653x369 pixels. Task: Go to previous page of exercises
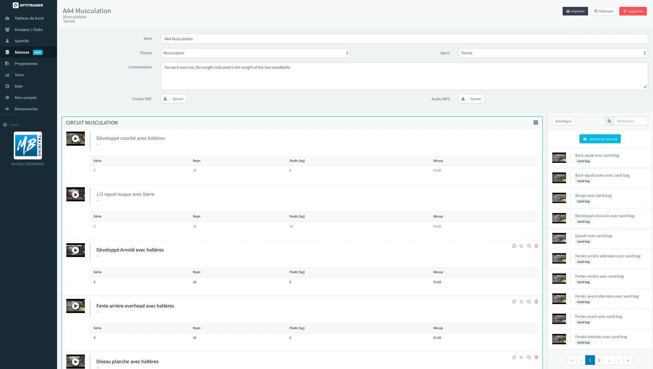point(581,360)
